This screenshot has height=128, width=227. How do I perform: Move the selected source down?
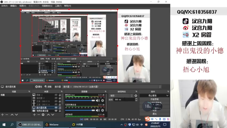[52, 115]
